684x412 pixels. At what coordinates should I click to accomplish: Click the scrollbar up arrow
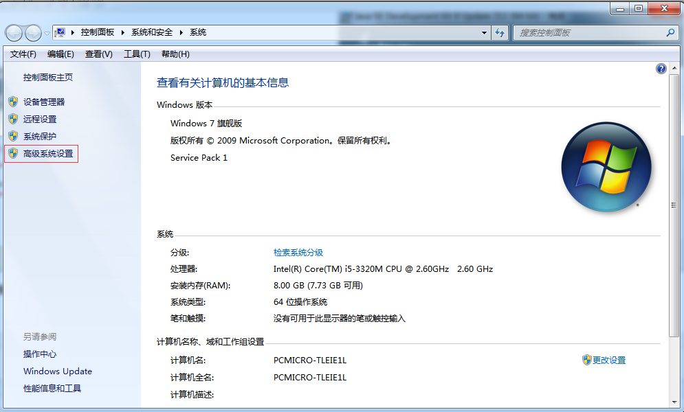pos(674,69)
